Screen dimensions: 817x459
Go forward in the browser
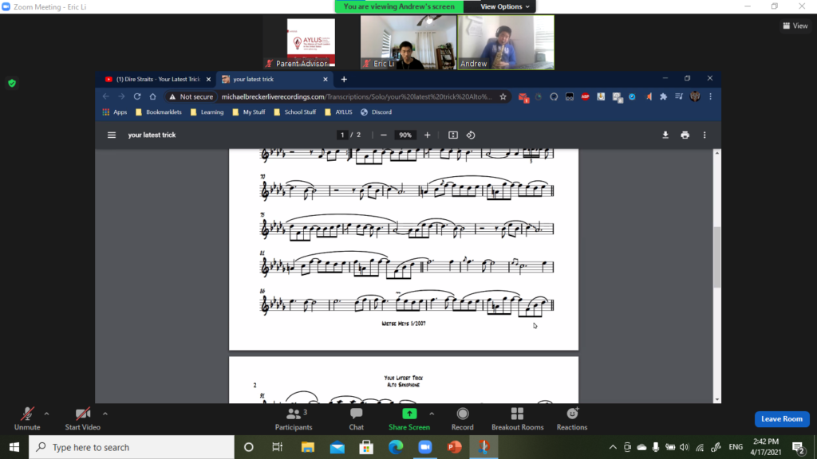point(121,96)
